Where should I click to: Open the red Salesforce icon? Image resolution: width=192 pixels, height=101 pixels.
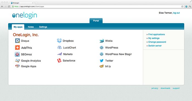pyautogui.click(x=59, y=60)
